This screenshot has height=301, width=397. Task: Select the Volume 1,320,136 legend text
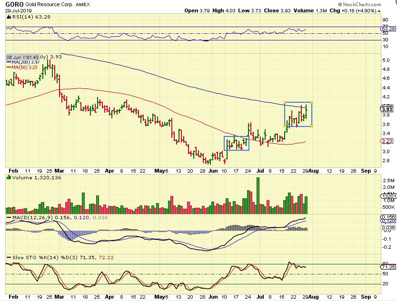pos(37,177)
